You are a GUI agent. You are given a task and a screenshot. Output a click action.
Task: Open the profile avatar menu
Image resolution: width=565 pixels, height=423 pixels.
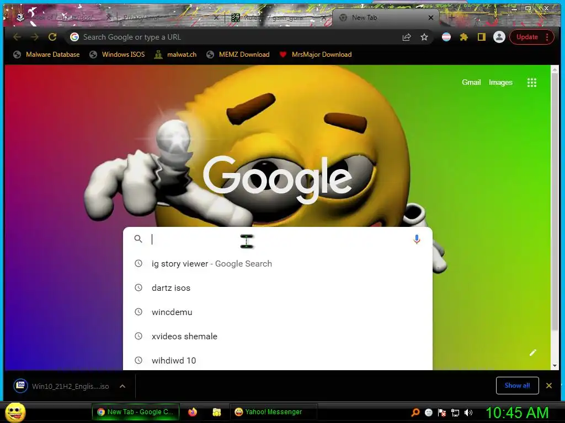coord(499,37)
